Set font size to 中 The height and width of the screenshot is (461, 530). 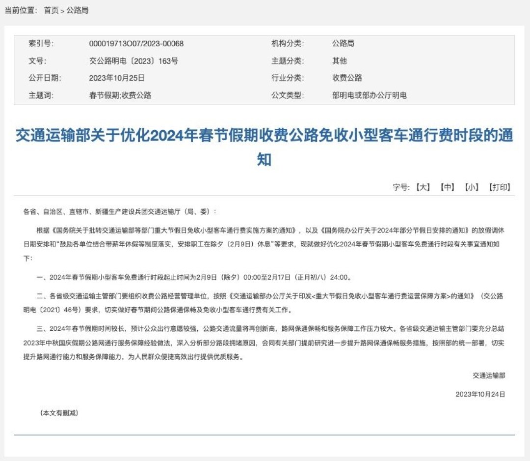[x=447, y=187]
